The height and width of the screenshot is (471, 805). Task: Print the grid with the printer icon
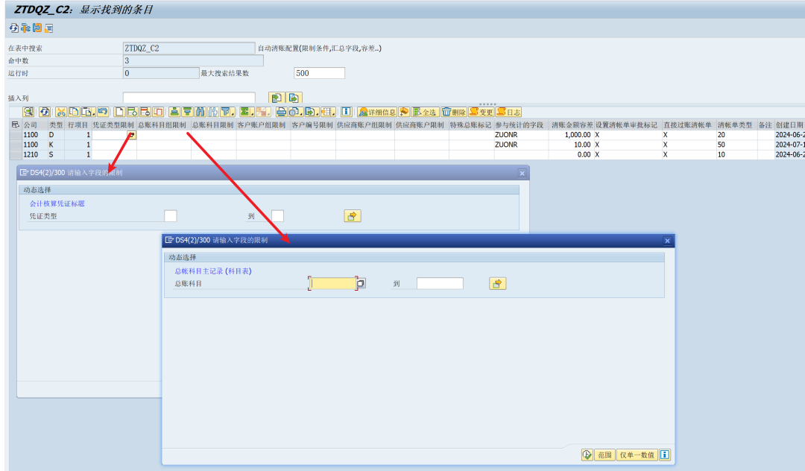pos(281,112)
